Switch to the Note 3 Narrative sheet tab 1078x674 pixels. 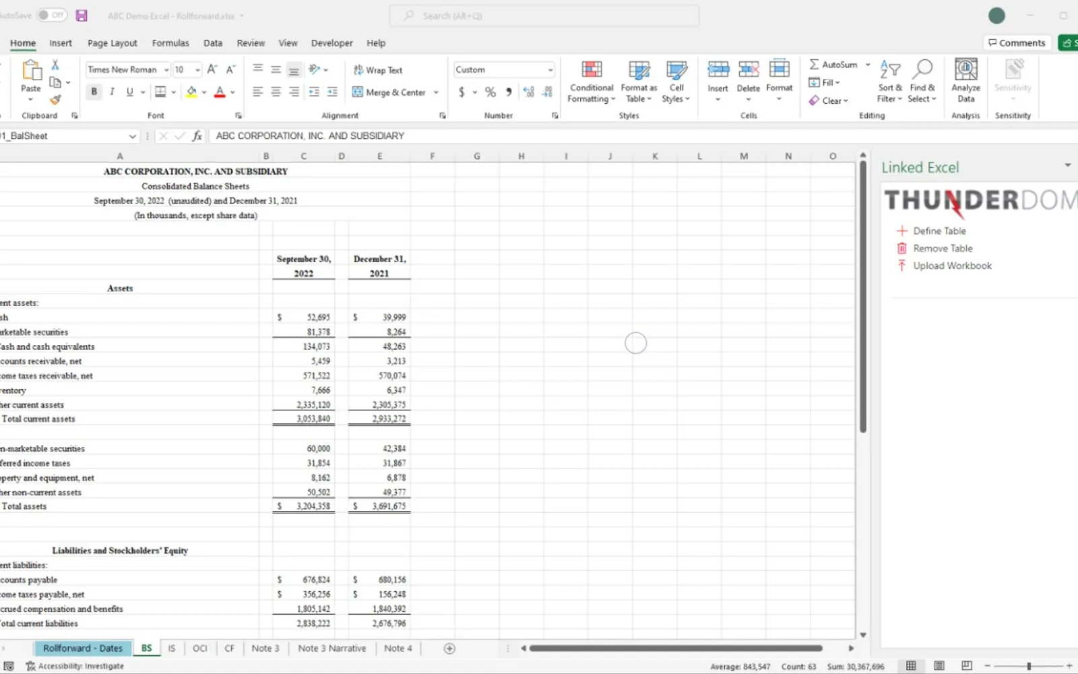point(332,648)
